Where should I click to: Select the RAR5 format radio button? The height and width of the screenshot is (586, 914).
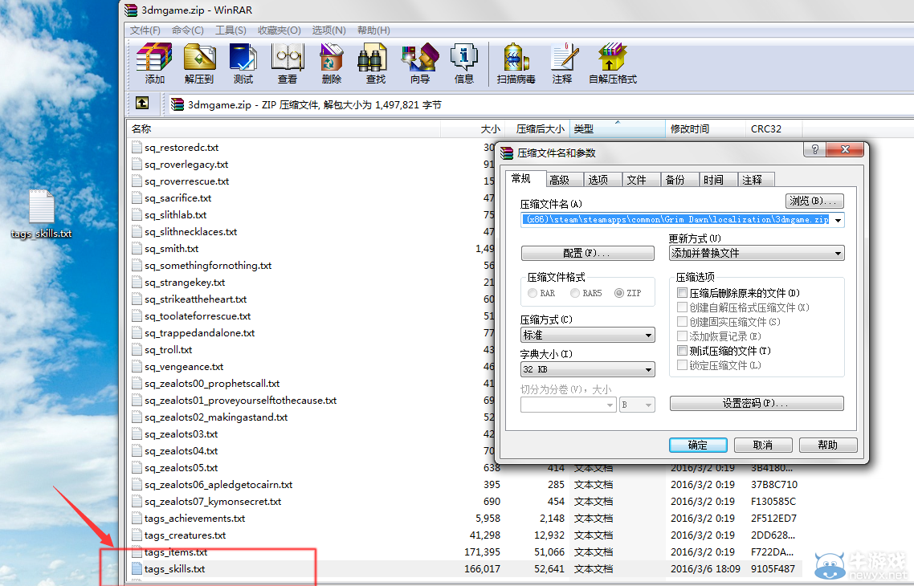[575, 293]
